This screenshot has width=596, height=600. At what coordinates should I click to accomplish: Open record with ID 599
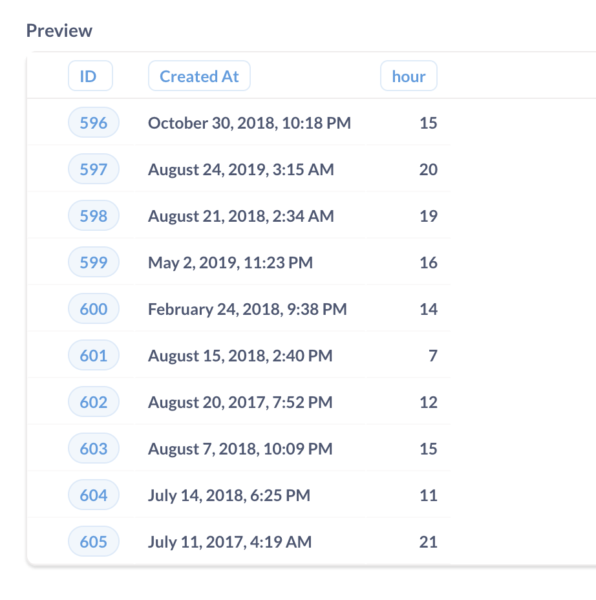[x=93, y=262]
